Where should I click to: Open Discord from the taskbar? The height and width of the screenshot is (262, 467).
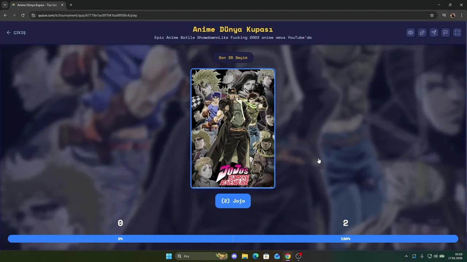234,256
